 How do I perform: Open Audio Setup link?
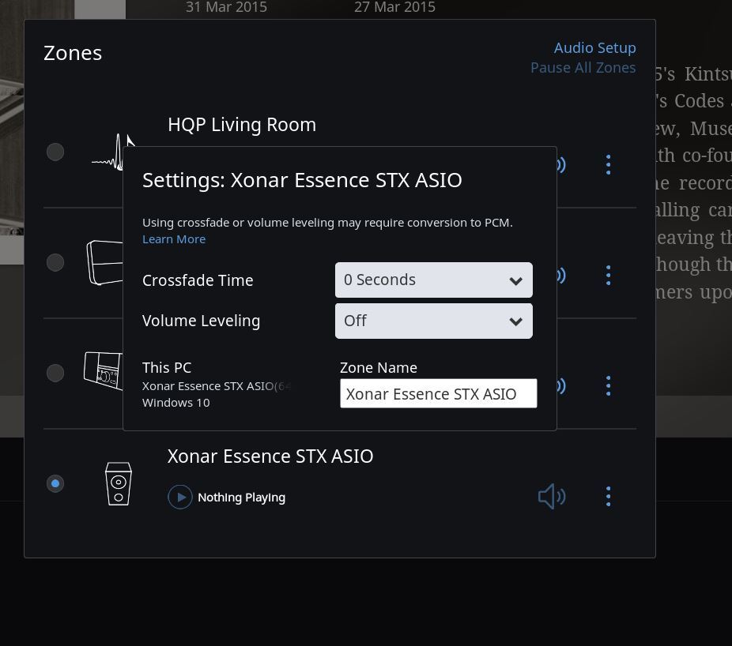594,48
